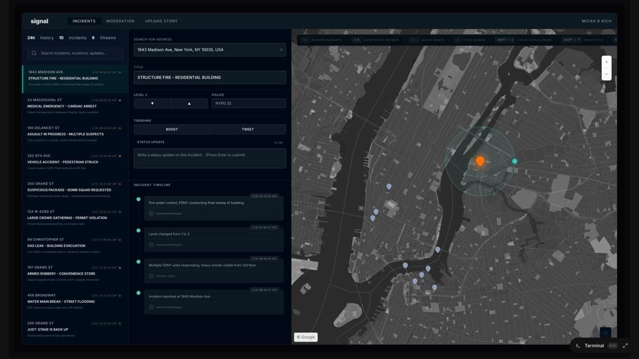Viewport: 639px width, 359px height.
Task: Decrease incident level with down arrow
Action: 152,103
